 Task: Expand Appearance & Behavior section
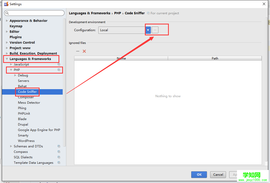[7, 21]
